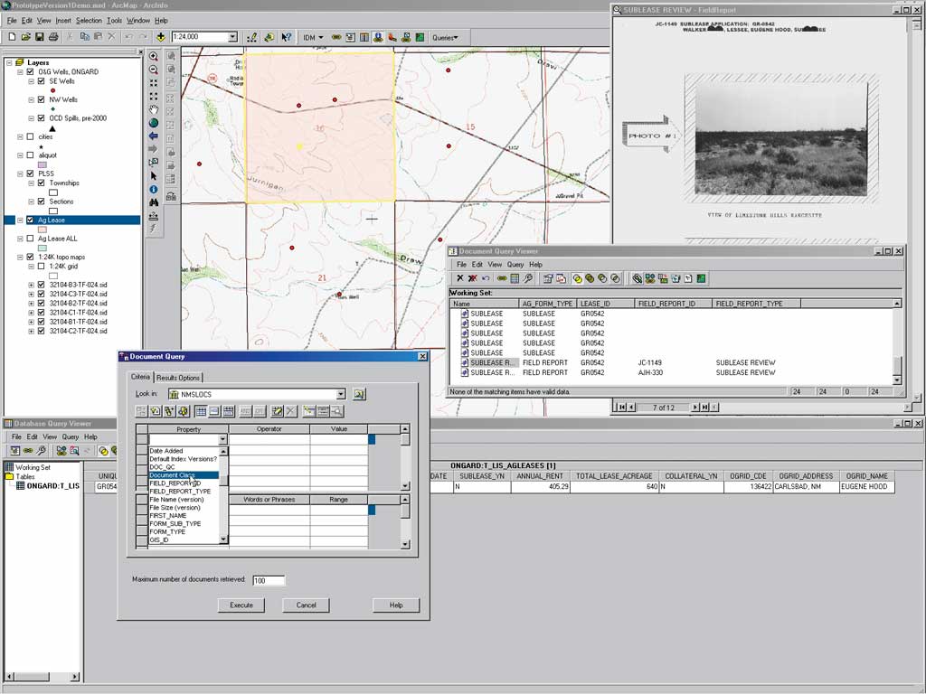The image size is (926, 694).
Task: Click the next page arrow in FieldReport viewer
Action: click(694, 408)
